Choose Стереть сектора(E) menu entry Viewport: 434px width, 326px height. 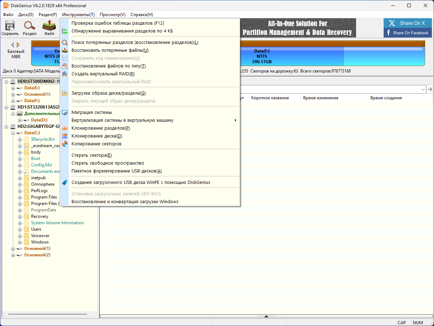(x=150, y=155)
